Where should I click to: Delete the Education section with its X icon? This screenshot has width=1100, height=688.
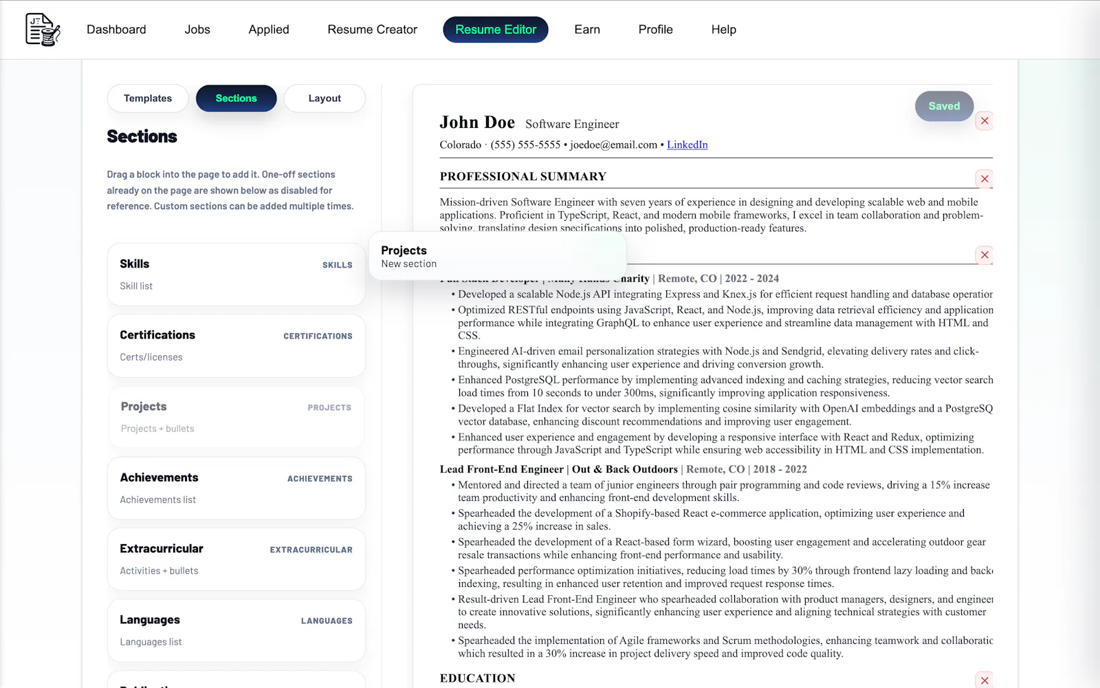pos(984,680)
